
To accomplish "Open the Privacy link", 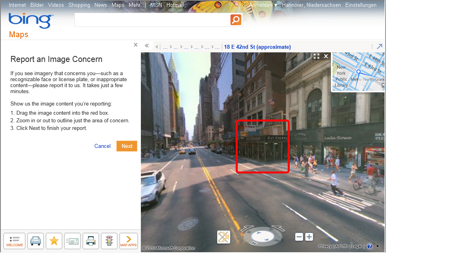I will click(x=325, y=246).
